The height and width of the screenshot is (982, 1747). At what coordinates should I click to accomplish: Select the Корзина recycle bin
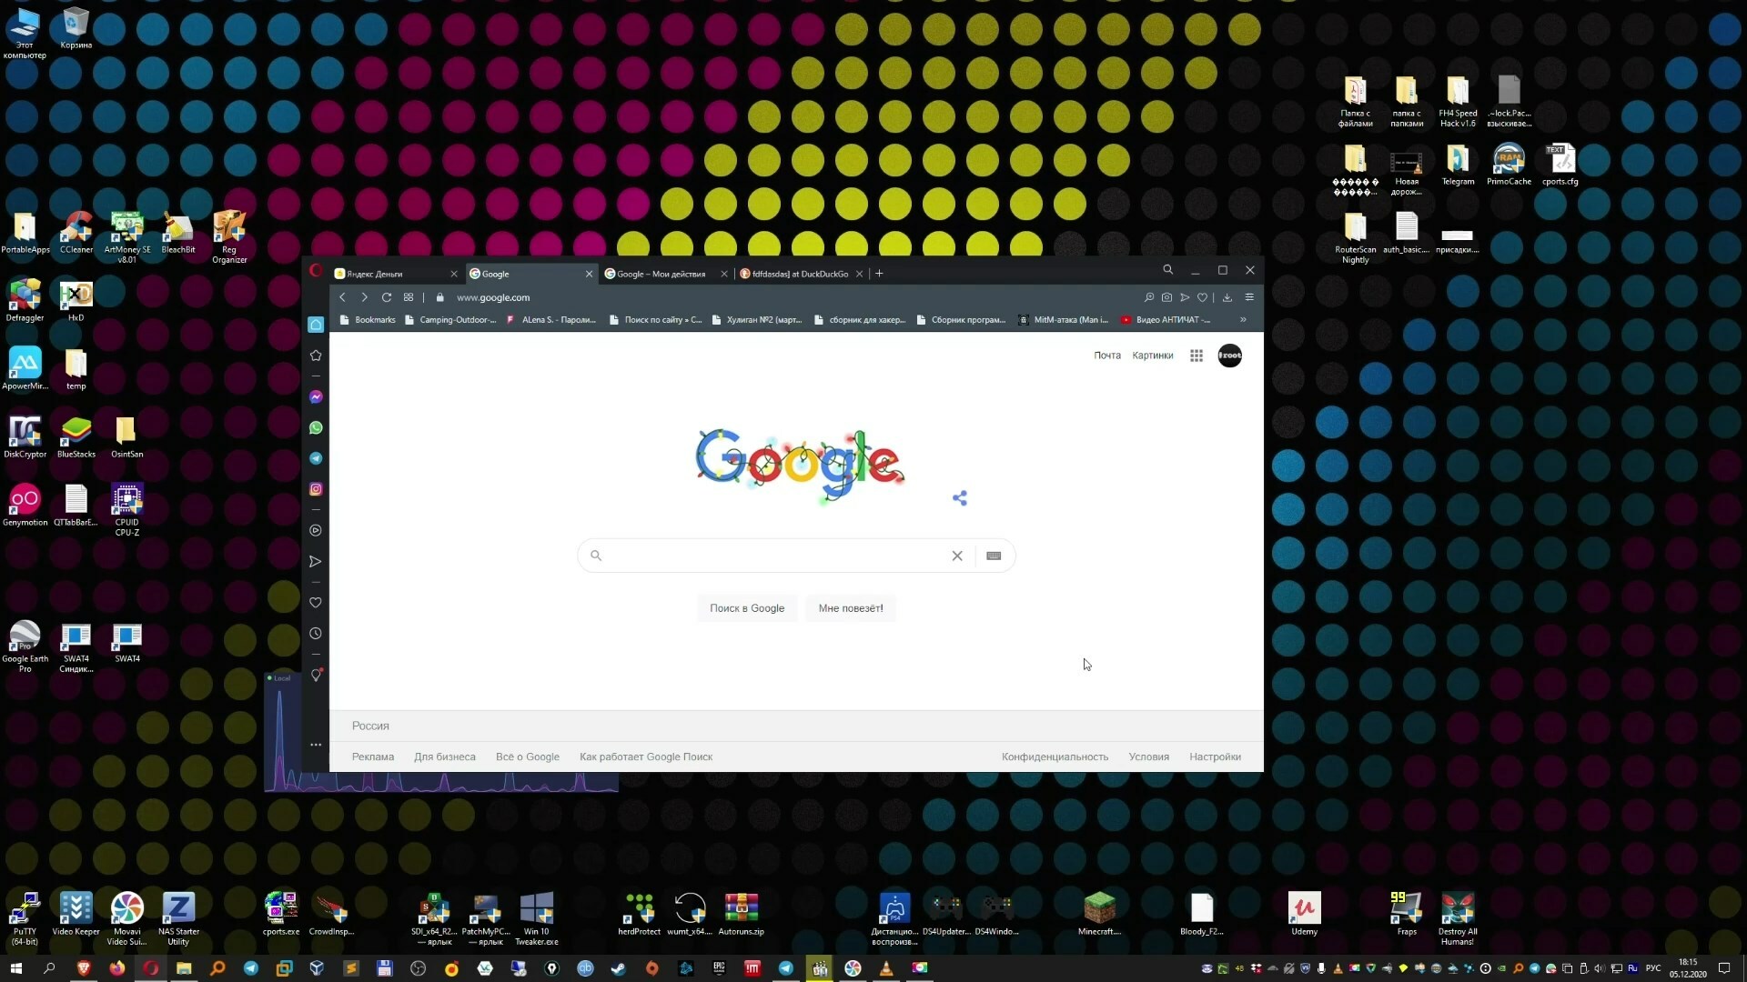coord(76,28)
